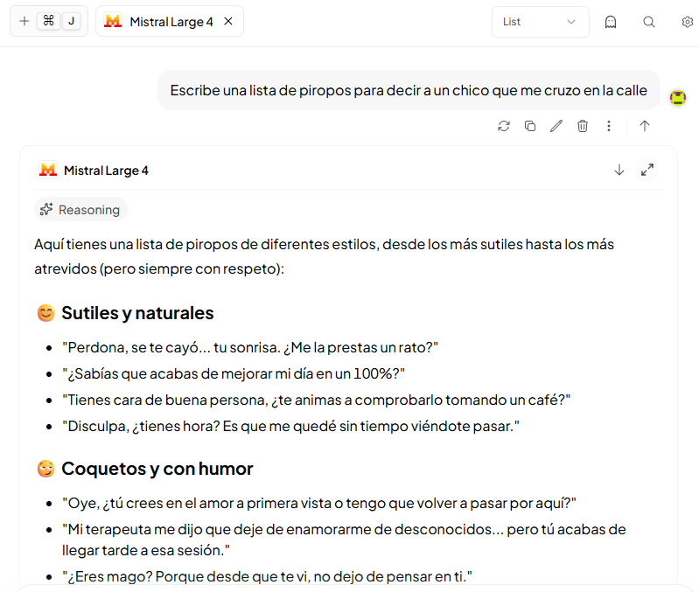Viewport: 699px width, 592px height.
Task: Open the settings gear icon
Action: [x=688, y=22]
